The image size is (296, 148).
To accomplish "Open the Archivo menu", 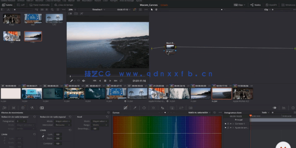I will click(x=21, y=1).
